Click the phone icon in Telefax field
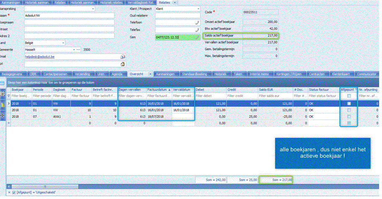382x199 pixels. (197, 30)
